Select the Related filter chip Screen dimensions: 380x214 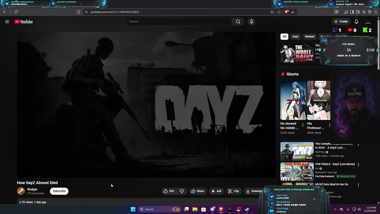[310, 37]
